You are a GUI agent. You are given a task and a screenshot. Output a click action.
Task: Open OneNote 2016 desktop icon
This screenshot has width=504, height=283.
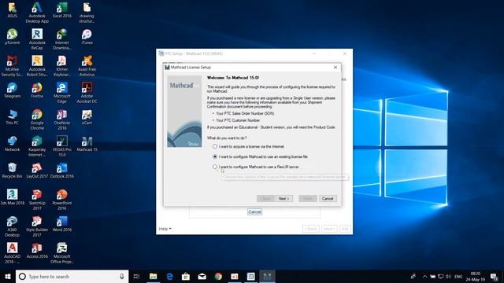62,119
